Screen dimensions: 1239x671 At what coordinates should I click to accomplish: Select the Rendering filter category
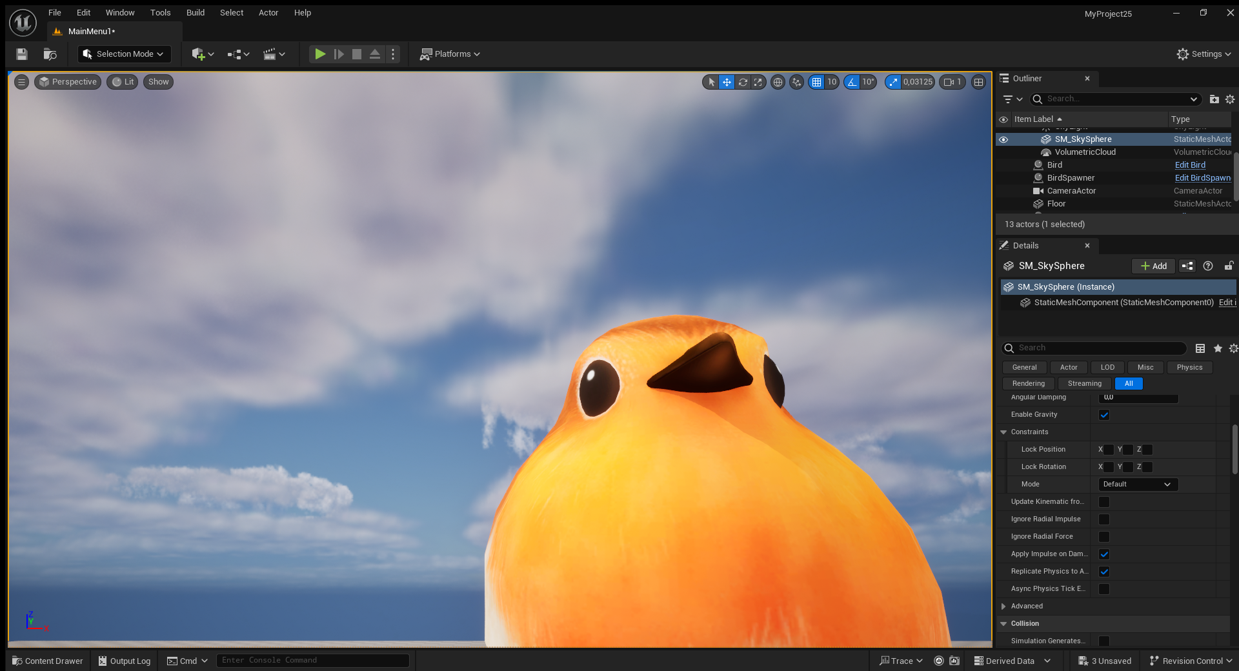1028,384
